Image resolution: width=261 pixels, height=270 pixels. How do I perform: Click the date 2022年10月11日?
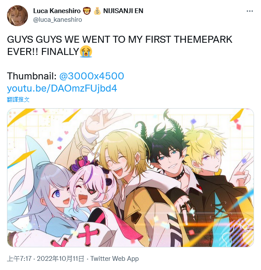tap(61, 259)
